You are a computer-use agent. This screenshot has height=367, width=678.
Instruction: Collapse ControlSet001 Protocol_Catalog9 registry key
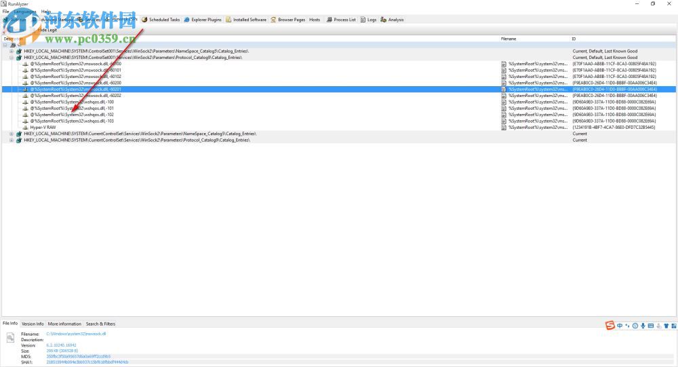[x=12, y=58]
